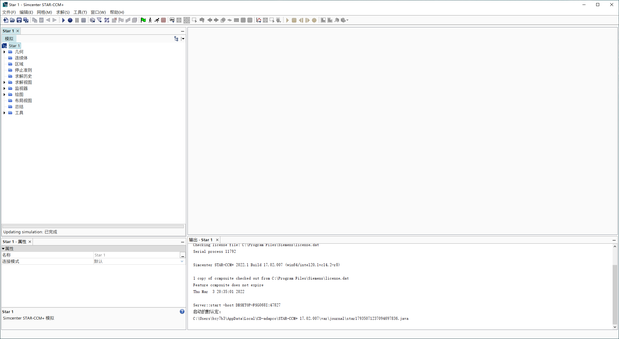This screenshot has width=619, height=339.
Task: Click the New Simulation toolbar icon
Action: (6, 20)
